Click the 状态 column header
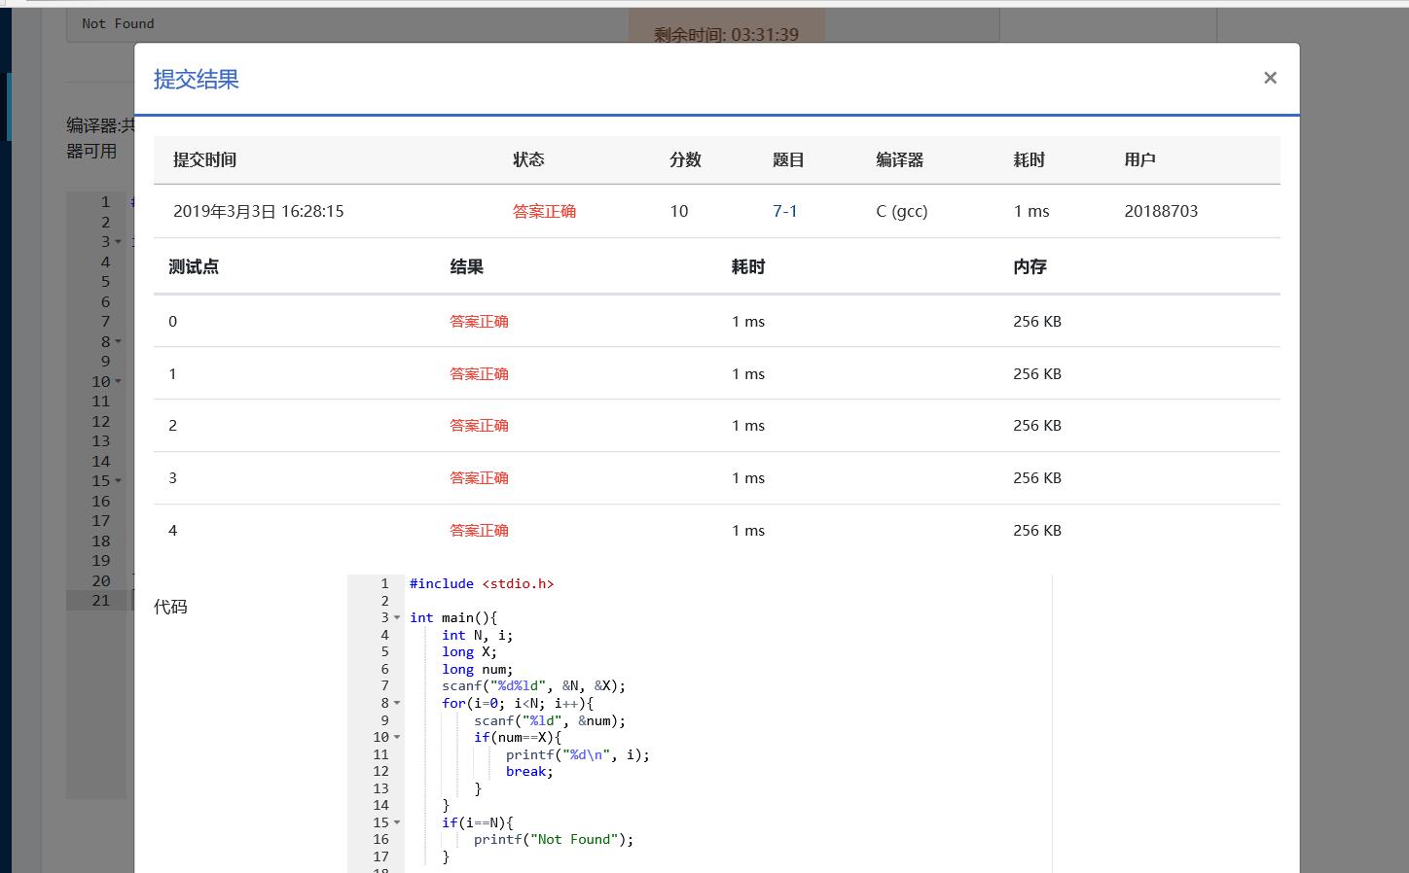1409x873 pixels. [x=528, y=159]
